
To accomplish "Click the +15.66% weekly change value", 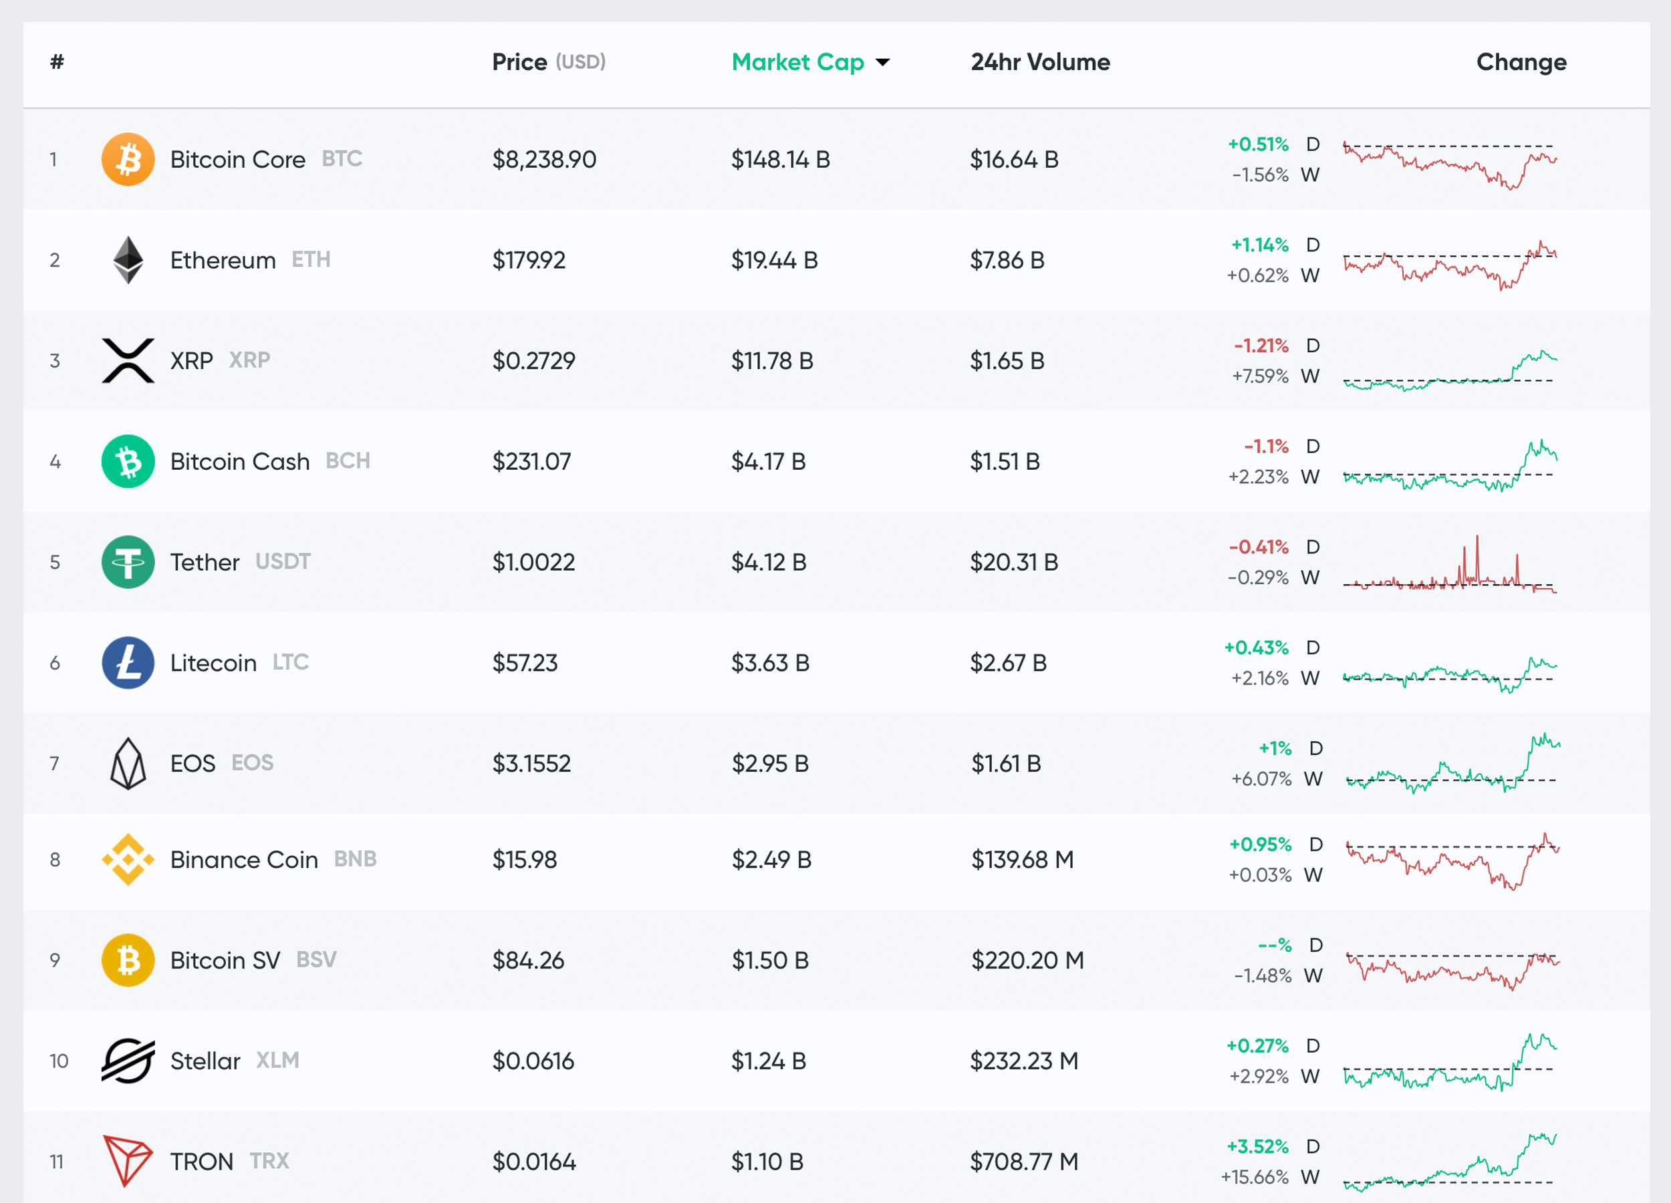I will [x=1255, y=1177].
